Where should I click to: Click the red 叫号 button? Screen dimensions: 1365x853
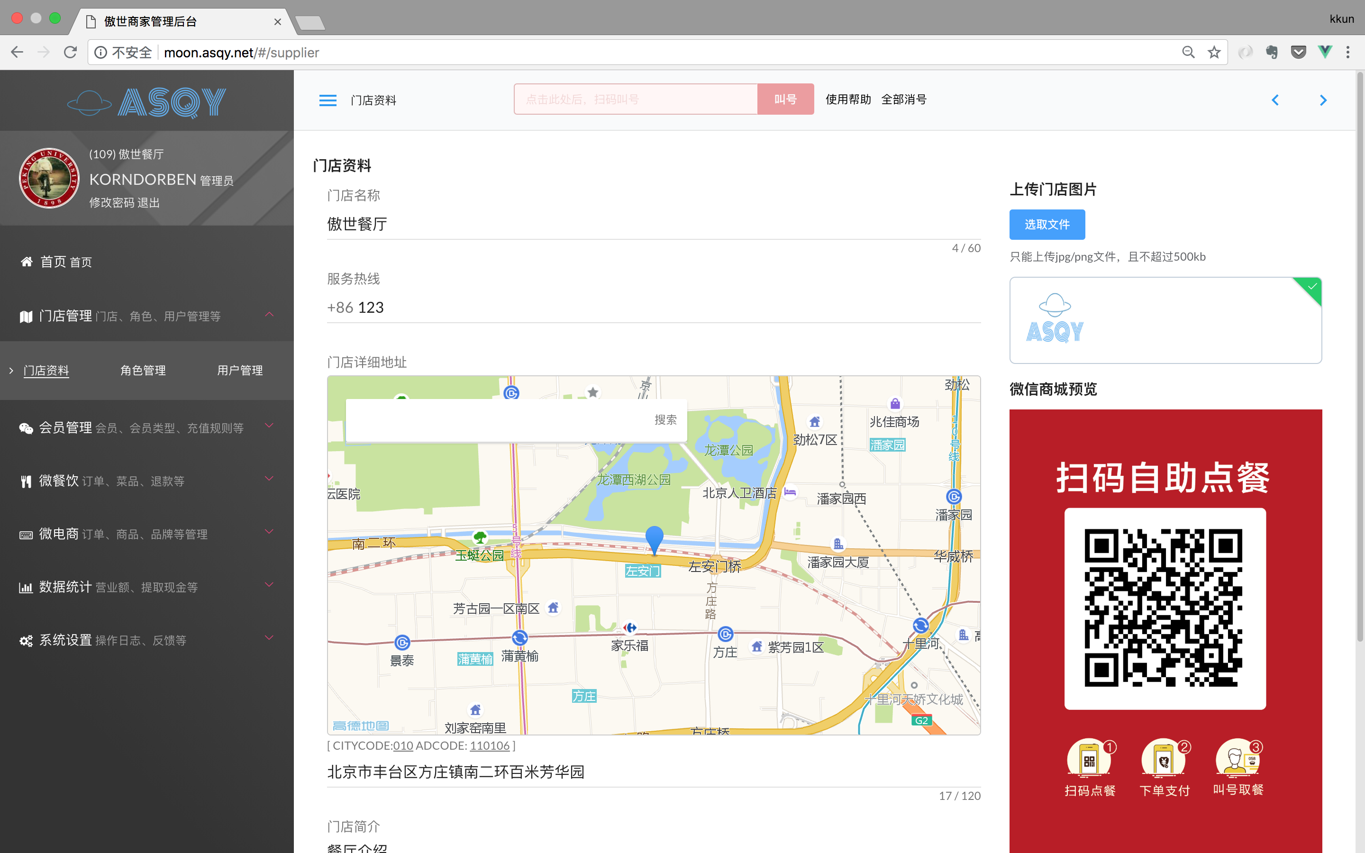coord(785,100)
